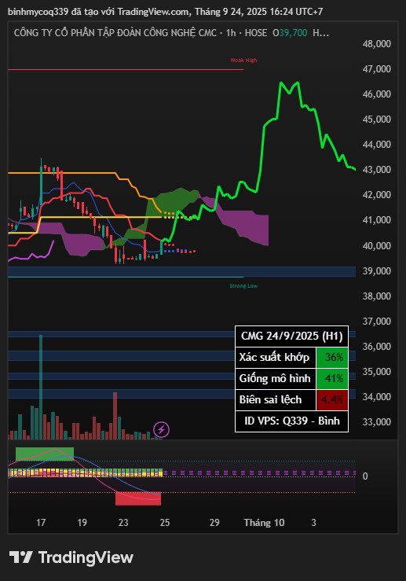Click the 41% pattern similarity cell
Screen dimensions: 406x581
click(x=332, y=378)
